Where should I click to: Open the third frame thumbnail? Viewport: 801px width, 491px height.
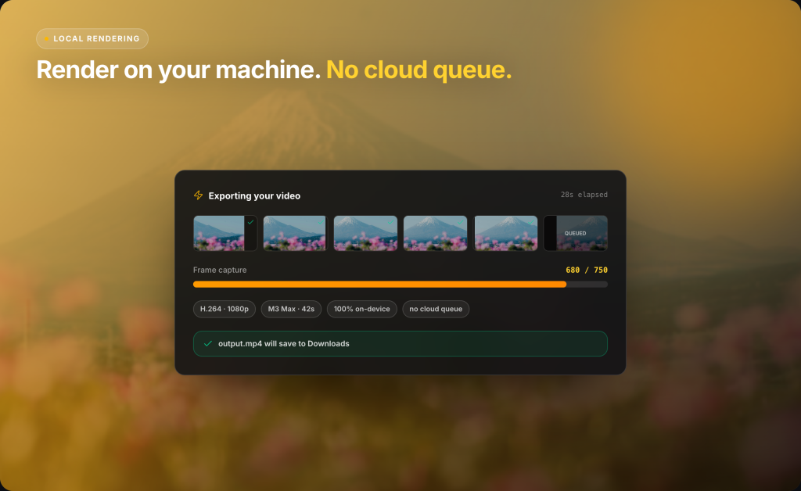pyautogui.click(x=365, y=233)
